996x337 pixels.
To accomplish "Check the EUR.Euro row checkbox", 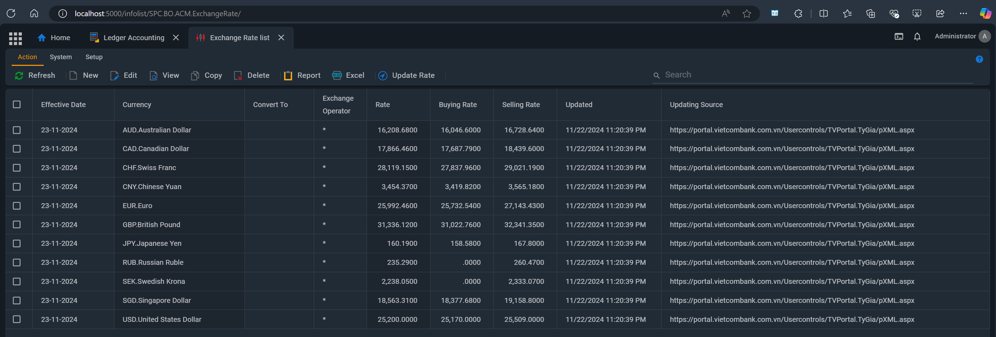I will pyautogui.click(x=17, y=206).
